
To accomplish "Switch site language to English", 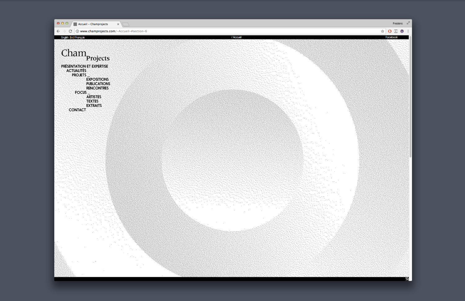I will (64, 38).
